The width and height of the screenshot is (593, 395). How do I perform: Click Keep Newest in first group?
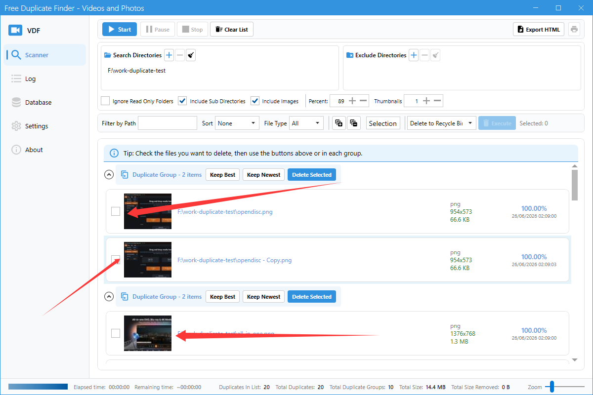coord(263,175)
